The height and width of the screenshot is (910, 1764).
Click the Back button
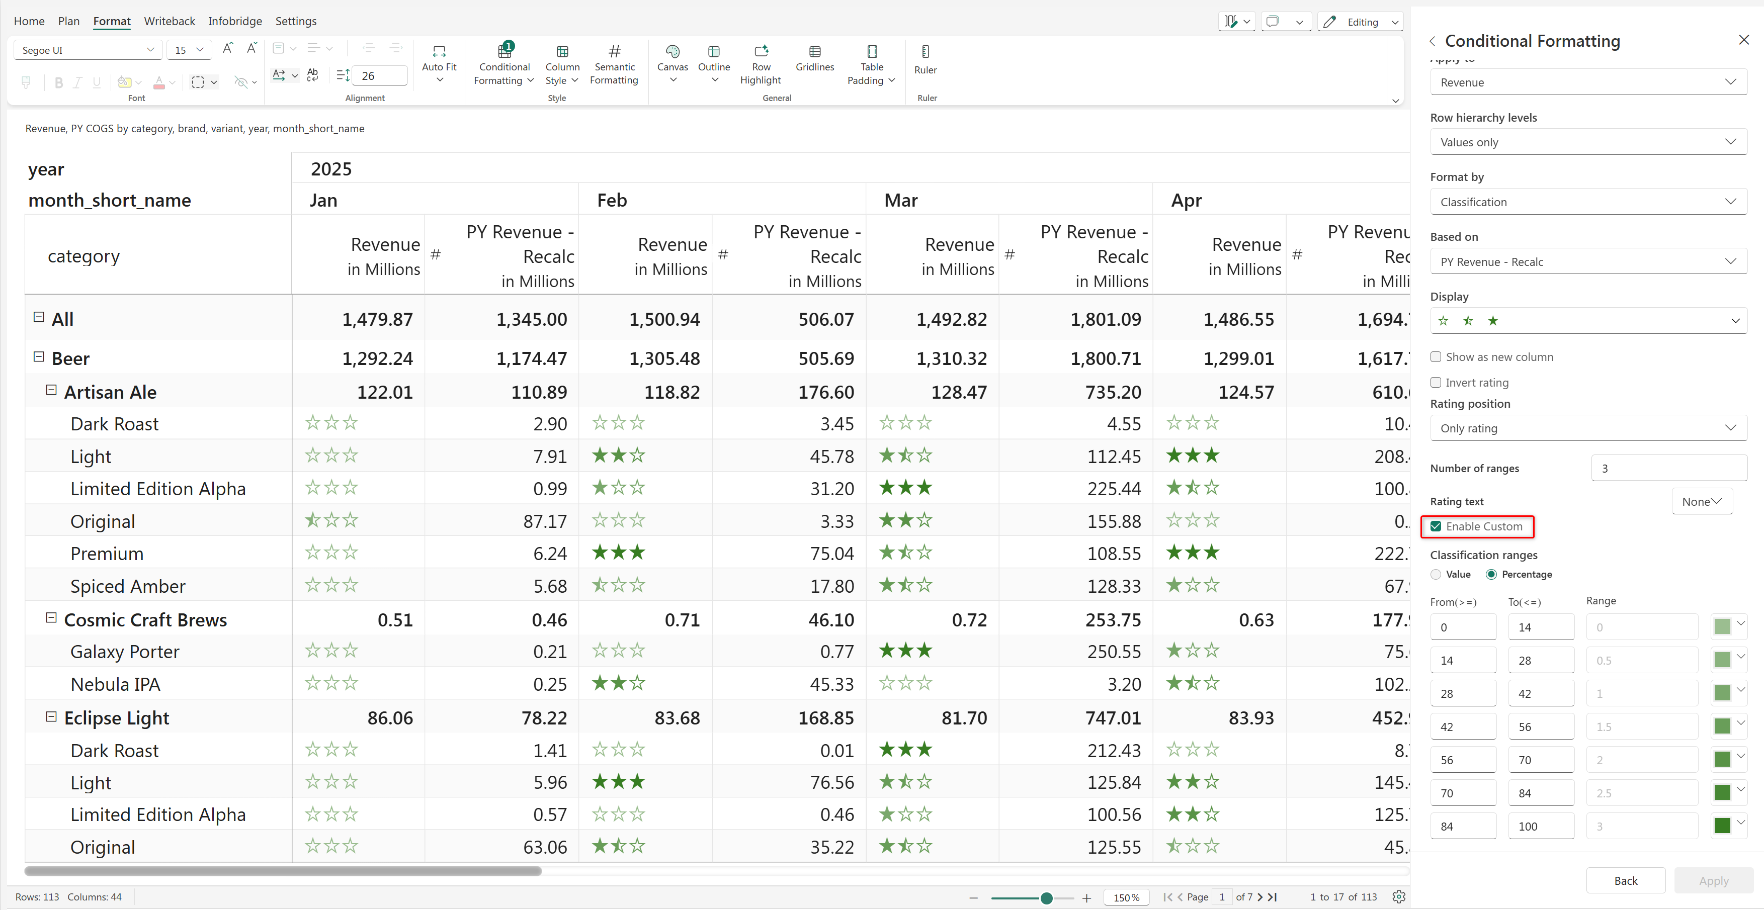click(x=1625, y=880)
